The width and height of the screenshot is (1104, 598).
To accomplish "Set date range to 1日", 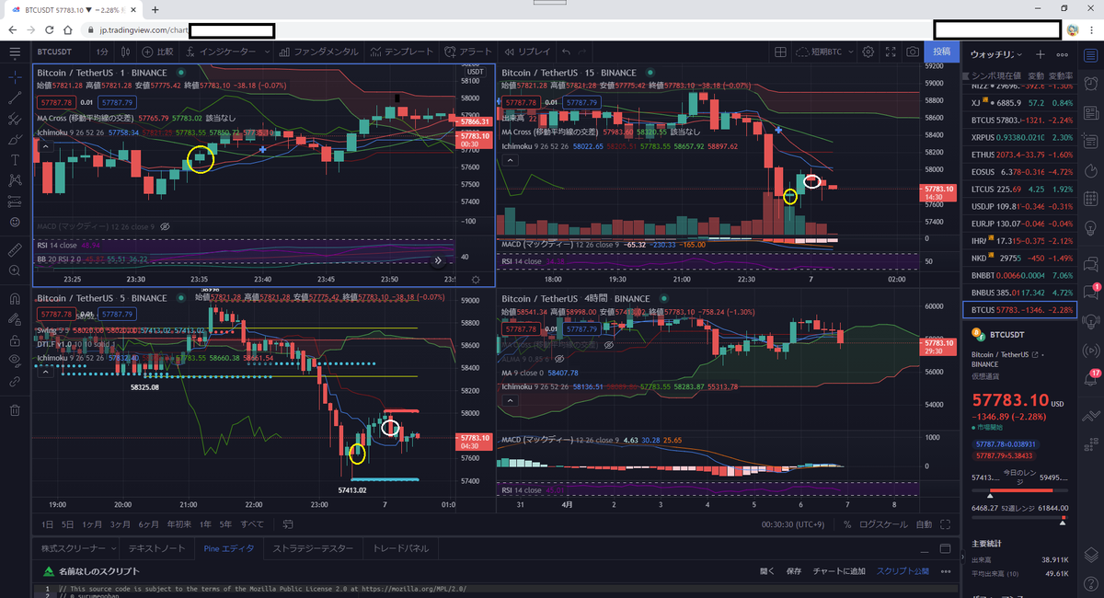I will [47, 523].
